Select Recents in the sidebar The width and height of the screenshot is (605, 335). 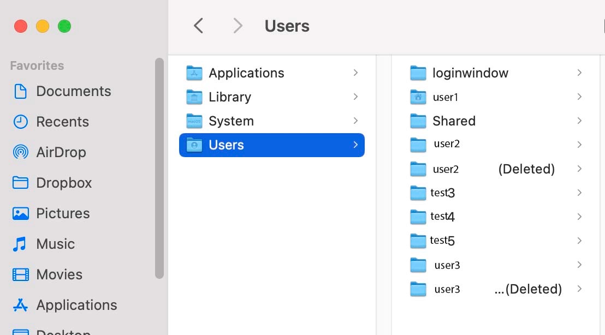(x=62, y=122)
